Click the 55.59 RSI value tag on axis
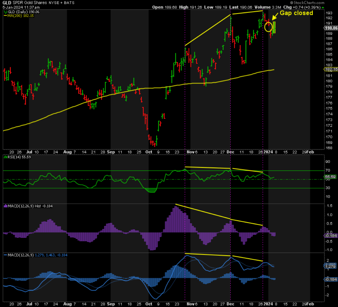The height and width of the screenshot is (307, 338). pos(330,177)
